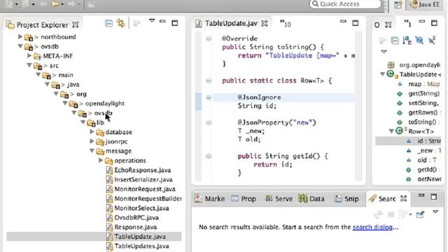Screen dimensions: 448x252
Task: Select TableUpdate.java in tree
Action: [x=140, y=237]
